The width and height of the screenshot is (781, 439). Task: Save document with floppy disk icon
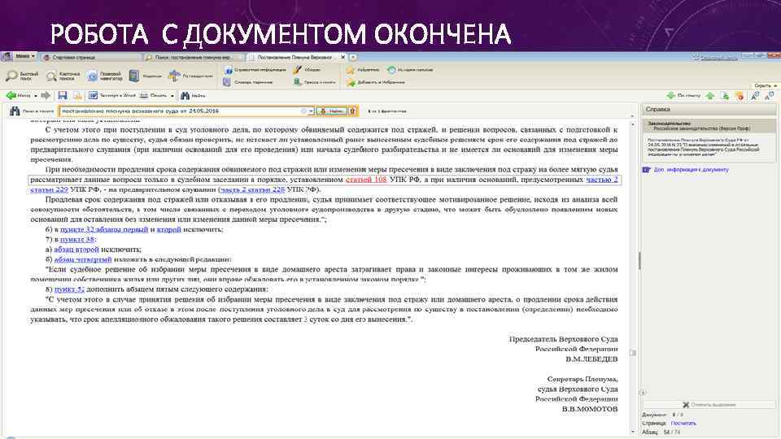click(x=63, y=95)
